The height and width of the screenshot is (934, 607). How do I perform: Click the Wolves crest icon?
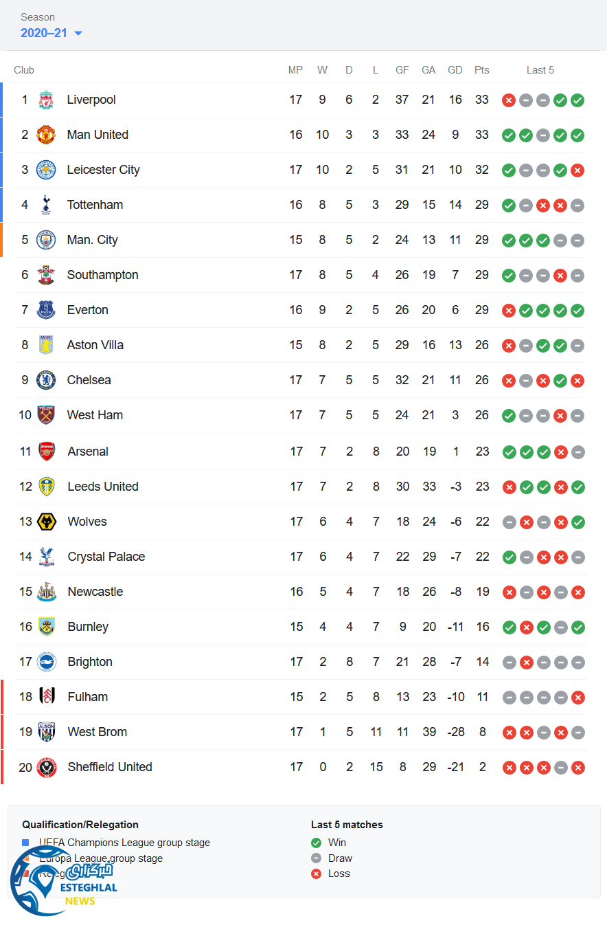[x=47, y=522]
